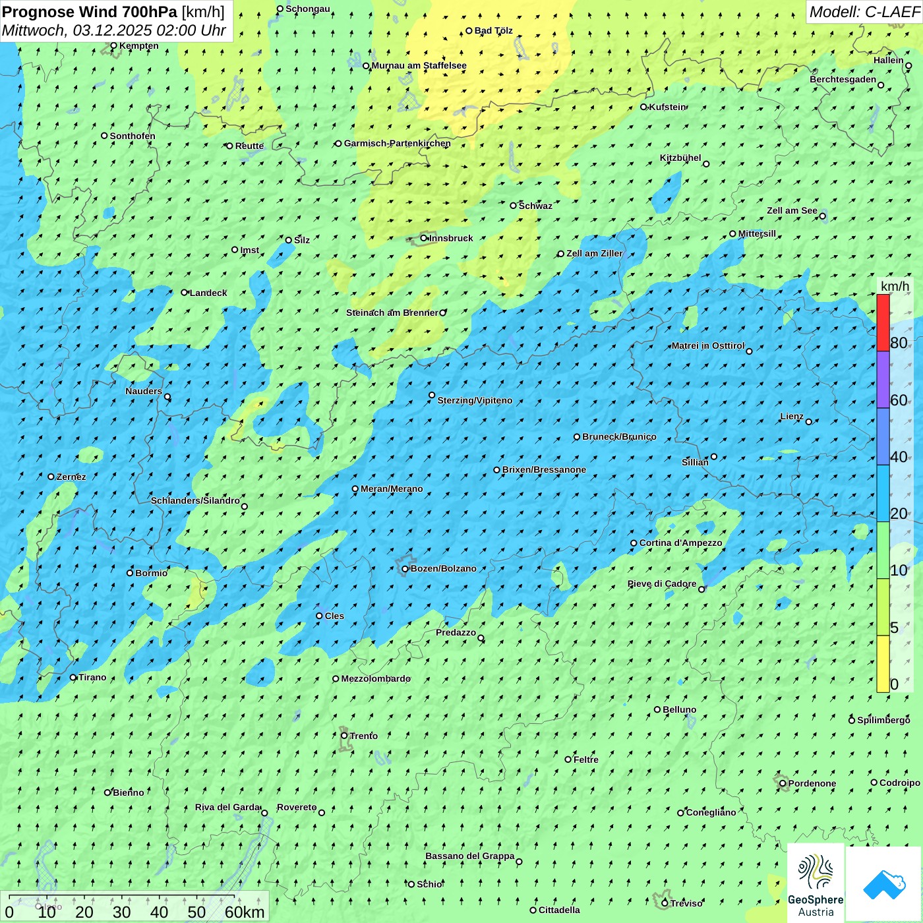Click the 'Zell am Ziller' label
The image size is (923, 923).
(595, 254)
